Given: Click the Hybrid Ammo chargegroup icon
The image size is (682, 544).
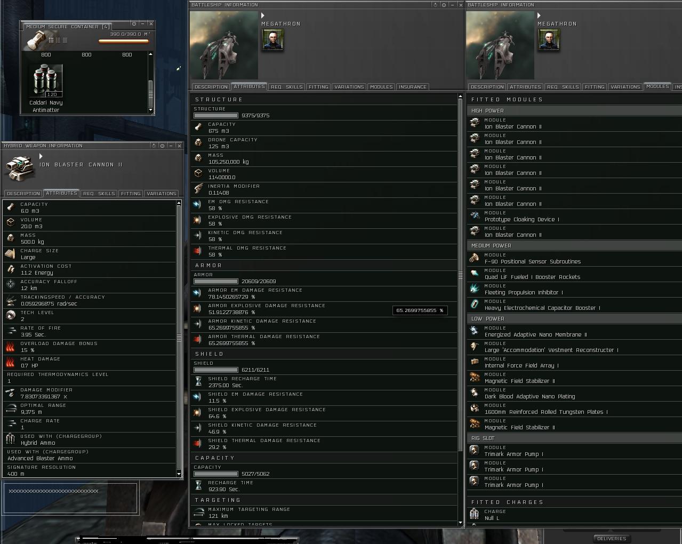Looking at the screenshot, I should [x=11, y=439].
